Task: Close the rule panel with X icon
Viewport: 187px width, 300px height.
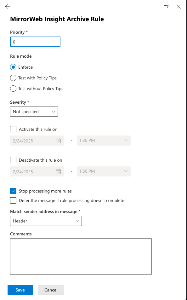Action: (x=179, y=7)
